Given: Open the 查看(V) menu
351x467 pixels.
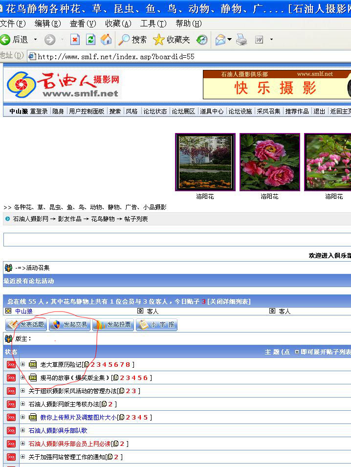Looking at the screenshot, I should (83, 23).
